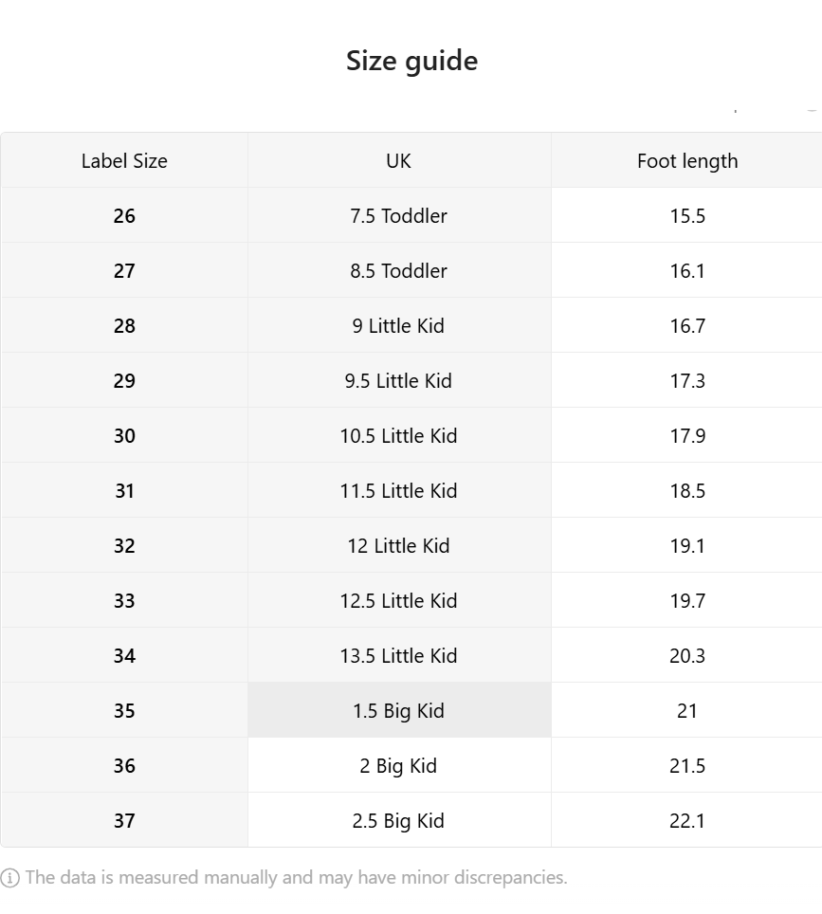The height and width of the screenshot is (914, 822).
Task: Click the manual measurement disclaimer text
Action: click(x=296, y=877)
